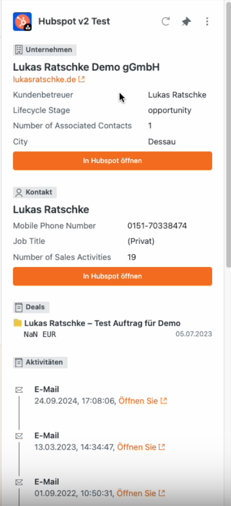Open company in Hubspot via Unternehmen button
This screenshot has height=506, width=231.
(x=112, y=161)
